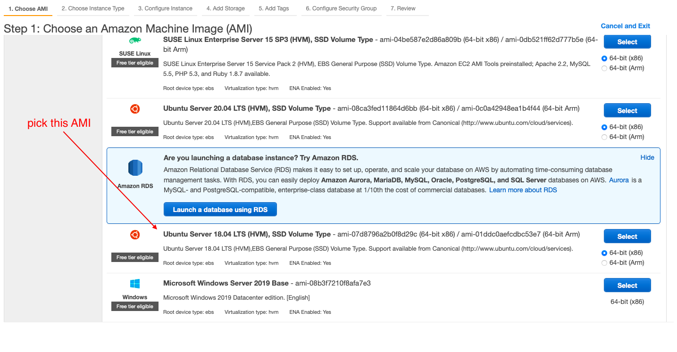
Task: Click the Ubuntu Server 18.04 LTS title
Action: point(247,234)
